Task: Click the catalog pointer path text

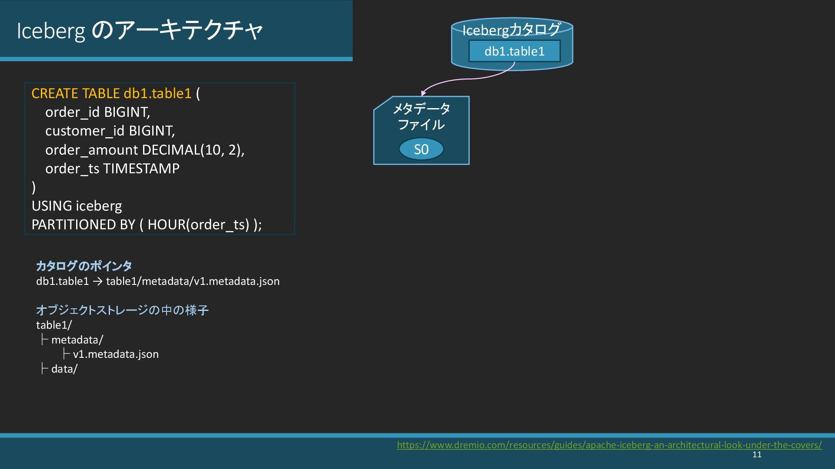Action: pos(158,281)
